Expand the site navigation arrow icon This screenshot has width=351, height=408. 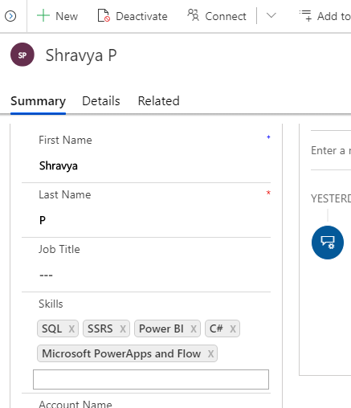click(10, 16)
